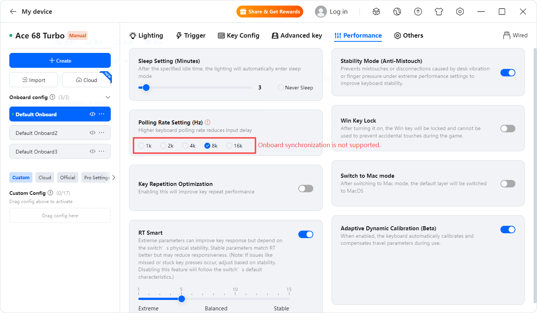Open more options for Default Onboard3

pyautogui.click(x=101, y=151)
